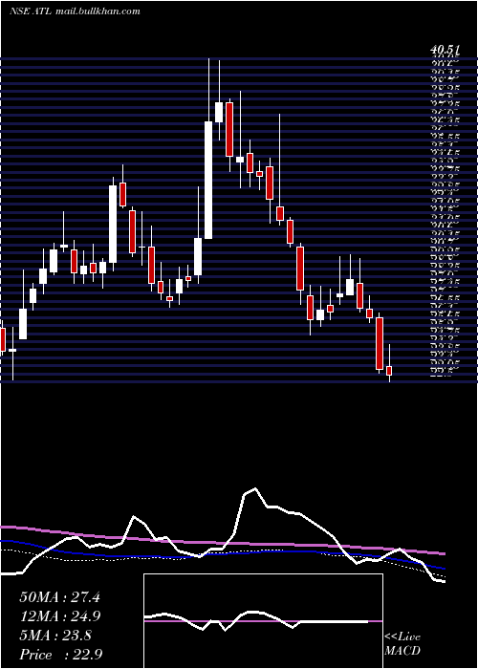Click the peak of the white indicator line
The image size is (478, 669).
point(255,489)
